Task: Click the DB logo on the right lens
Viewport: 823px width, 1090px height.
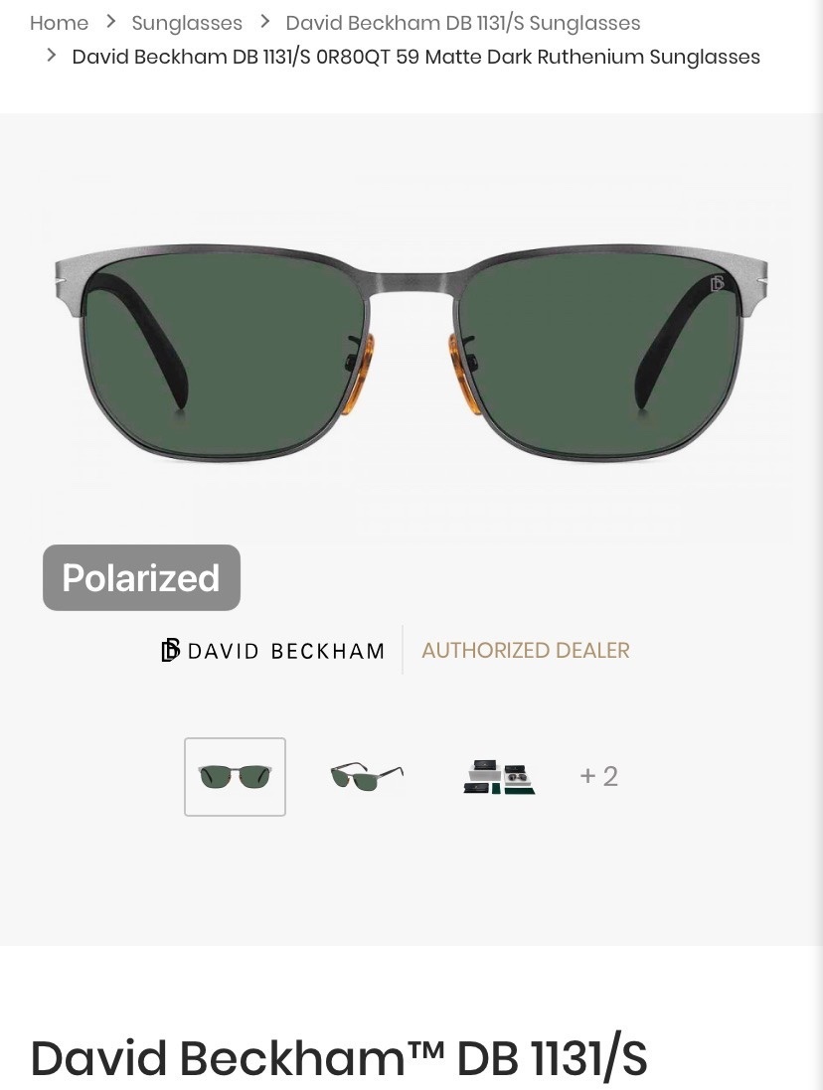Action: click(x=718, y=283)
